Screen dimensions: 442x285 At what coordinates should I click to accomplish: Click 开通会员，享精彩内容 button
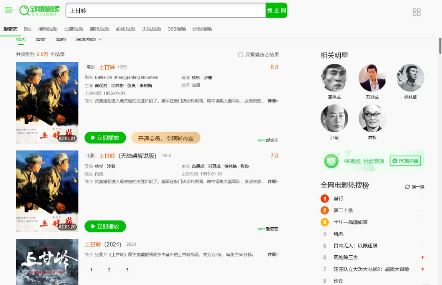pyautogui.click(x=166, y=138)
